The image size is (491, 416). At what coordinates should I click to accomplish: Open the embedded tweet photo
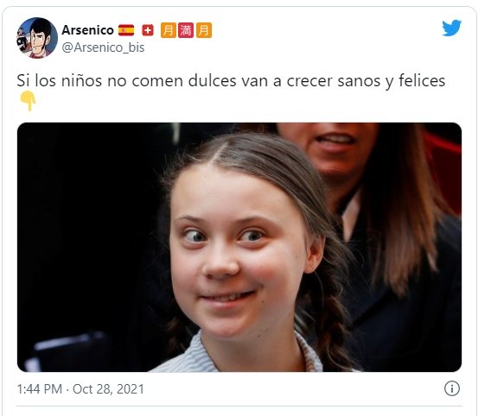click(x=239, y=247)
